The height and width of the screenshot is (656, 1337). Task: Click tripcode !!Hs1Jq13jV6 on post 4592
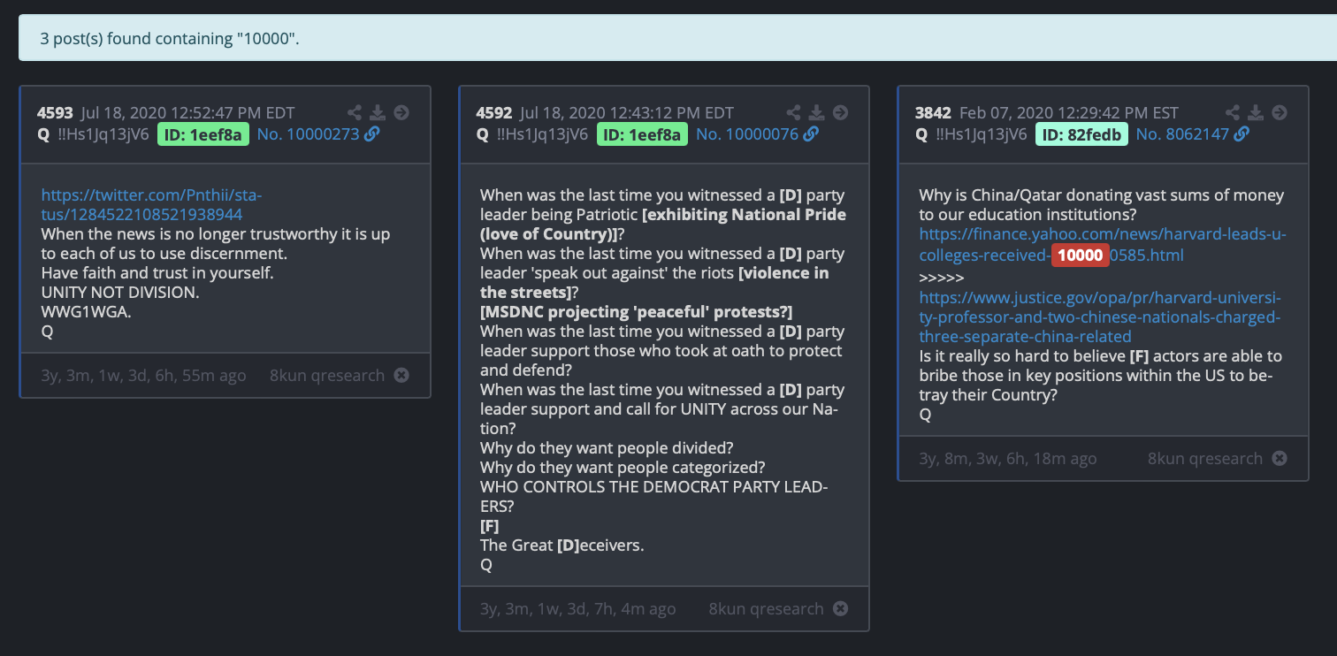point(540,134)
